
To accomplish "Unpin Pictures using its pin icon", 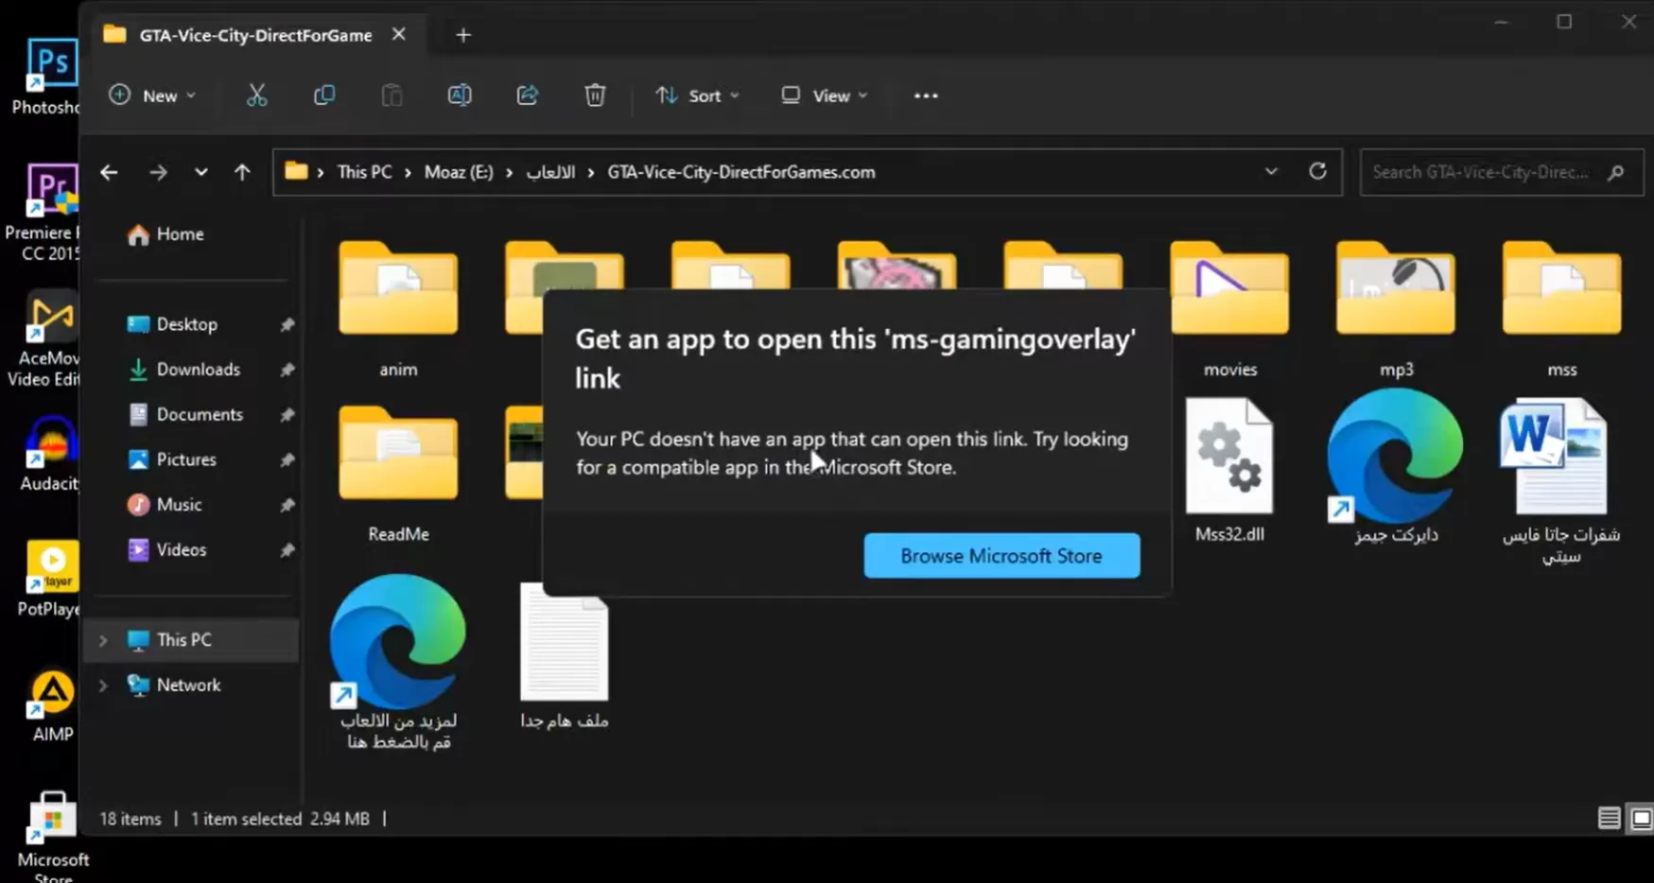I will tap(287, 460).
